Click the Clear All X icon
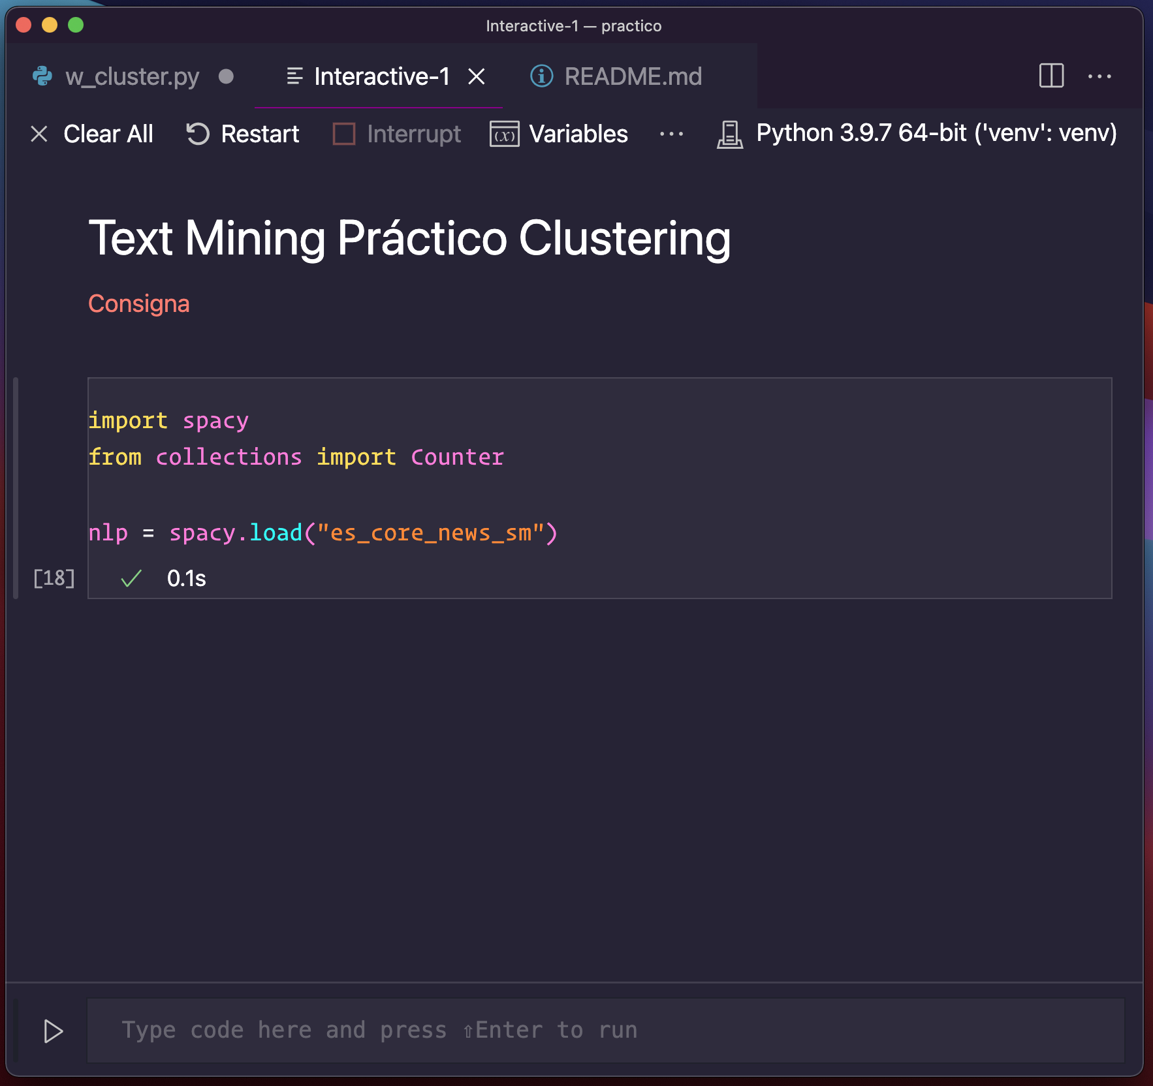 39,134
